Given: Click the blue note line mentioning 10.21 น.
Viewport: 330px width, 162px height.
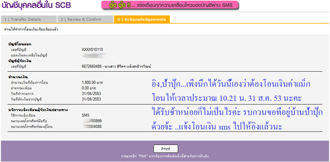Looking at the screenshot, I should coord(226,98).
